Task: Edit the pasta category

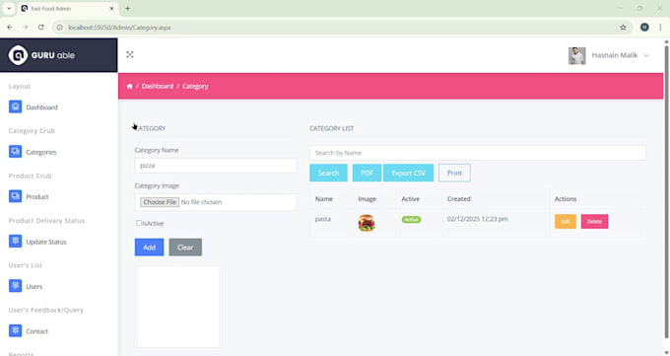Action: [566, 221]
